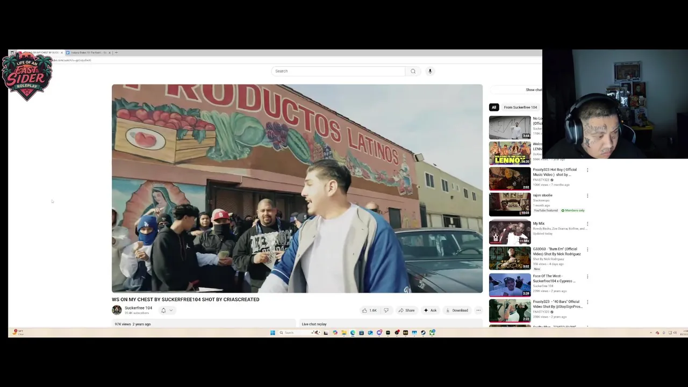Open more actions three-dot menu under video
This screenshot has height=387, width=688.
pyautogui.click(x=478, y=310)
